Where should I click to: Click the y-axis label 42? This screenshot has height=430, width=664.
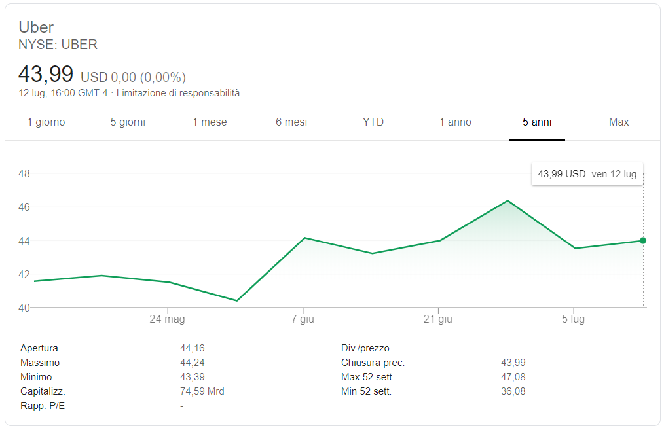pos(24,274)
